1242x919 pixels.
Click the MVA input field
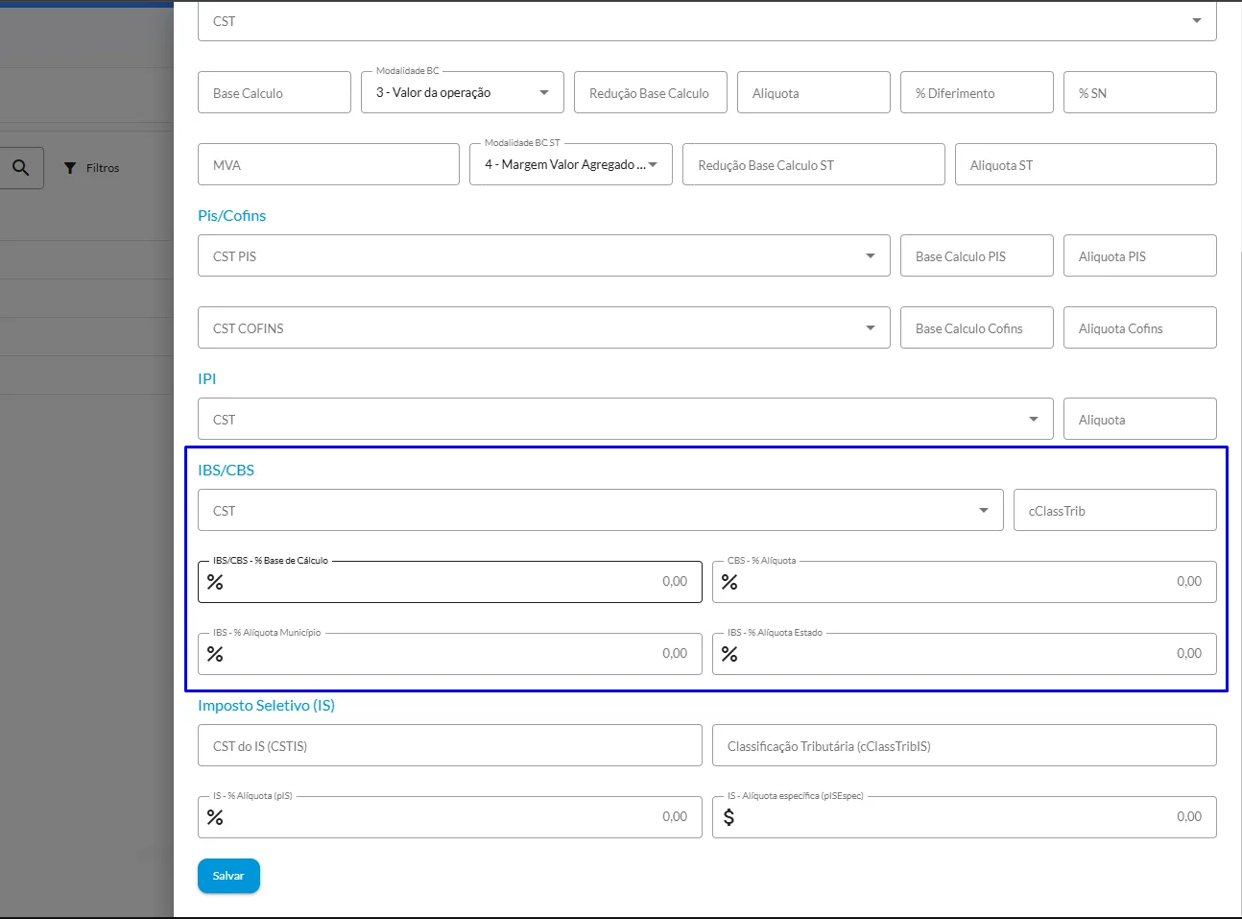point(328,164)
